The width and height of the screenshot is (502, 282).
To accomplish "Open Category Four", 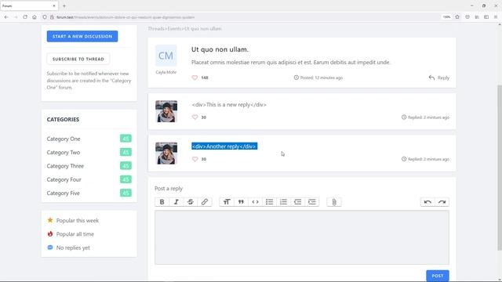I will click(64, 179).
